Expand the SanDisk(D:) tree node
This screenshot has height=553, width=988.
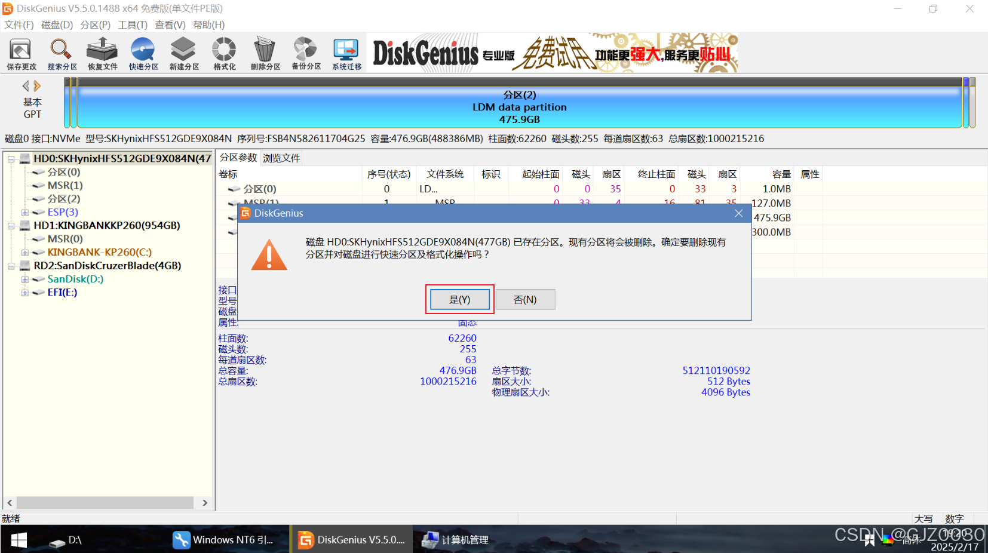pos(24,279)
